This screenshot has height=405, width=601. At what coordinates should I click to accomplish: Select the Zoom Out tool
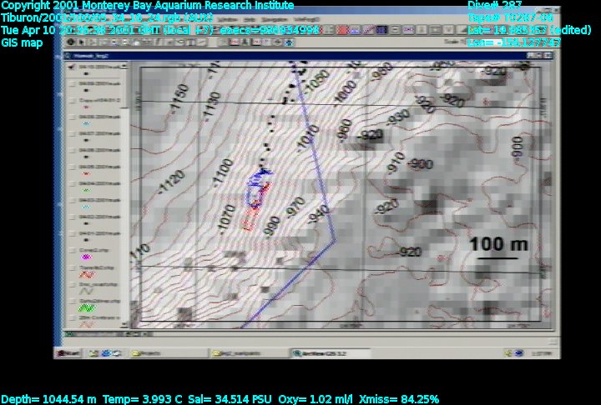coord(124,42)
